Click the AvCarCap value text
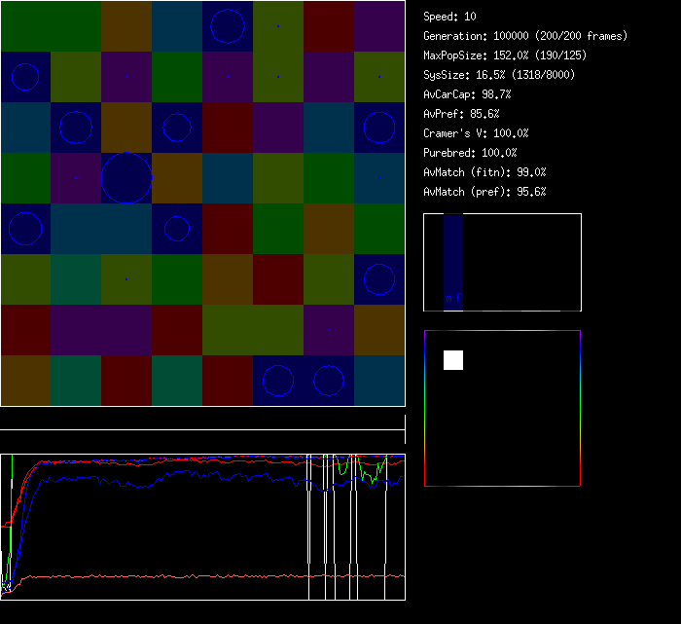The image size is (681, 624). click(467, 94)
